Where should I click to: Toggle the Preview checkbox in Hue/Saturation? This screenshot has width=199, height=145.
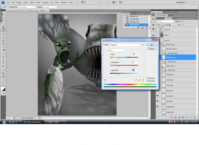(x=148, y=81)
